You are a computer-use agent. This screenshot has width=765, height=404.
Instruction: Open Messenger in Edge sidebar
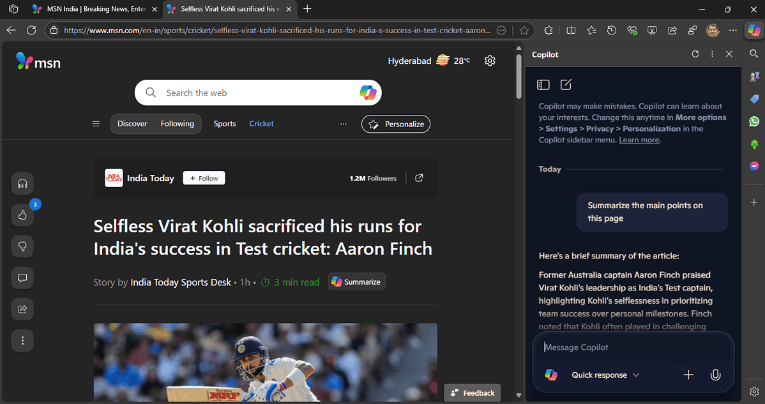(754, 166)
